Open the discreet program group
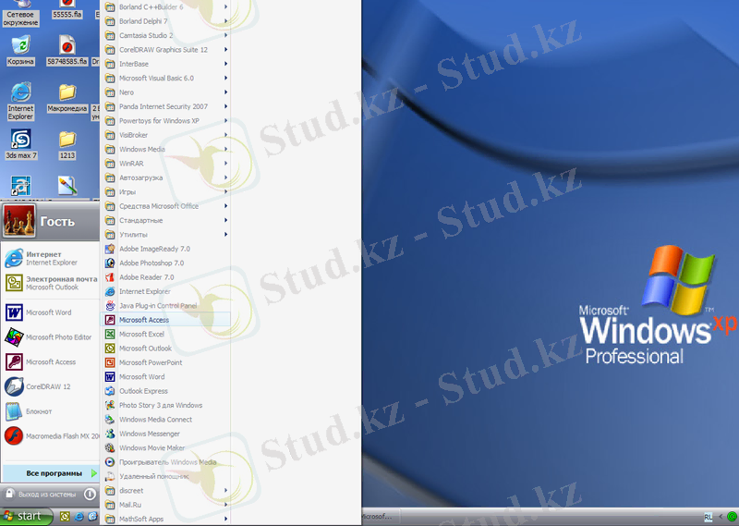 click(165, 491)
